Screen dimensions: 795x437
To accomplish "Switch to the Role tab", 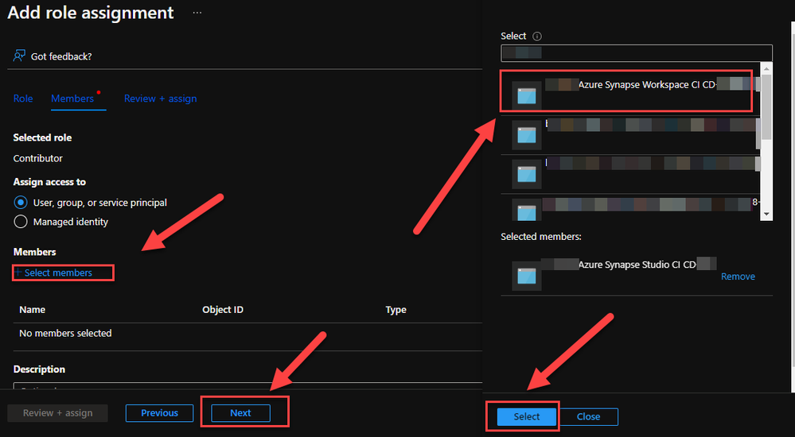I will click(23, 99).
